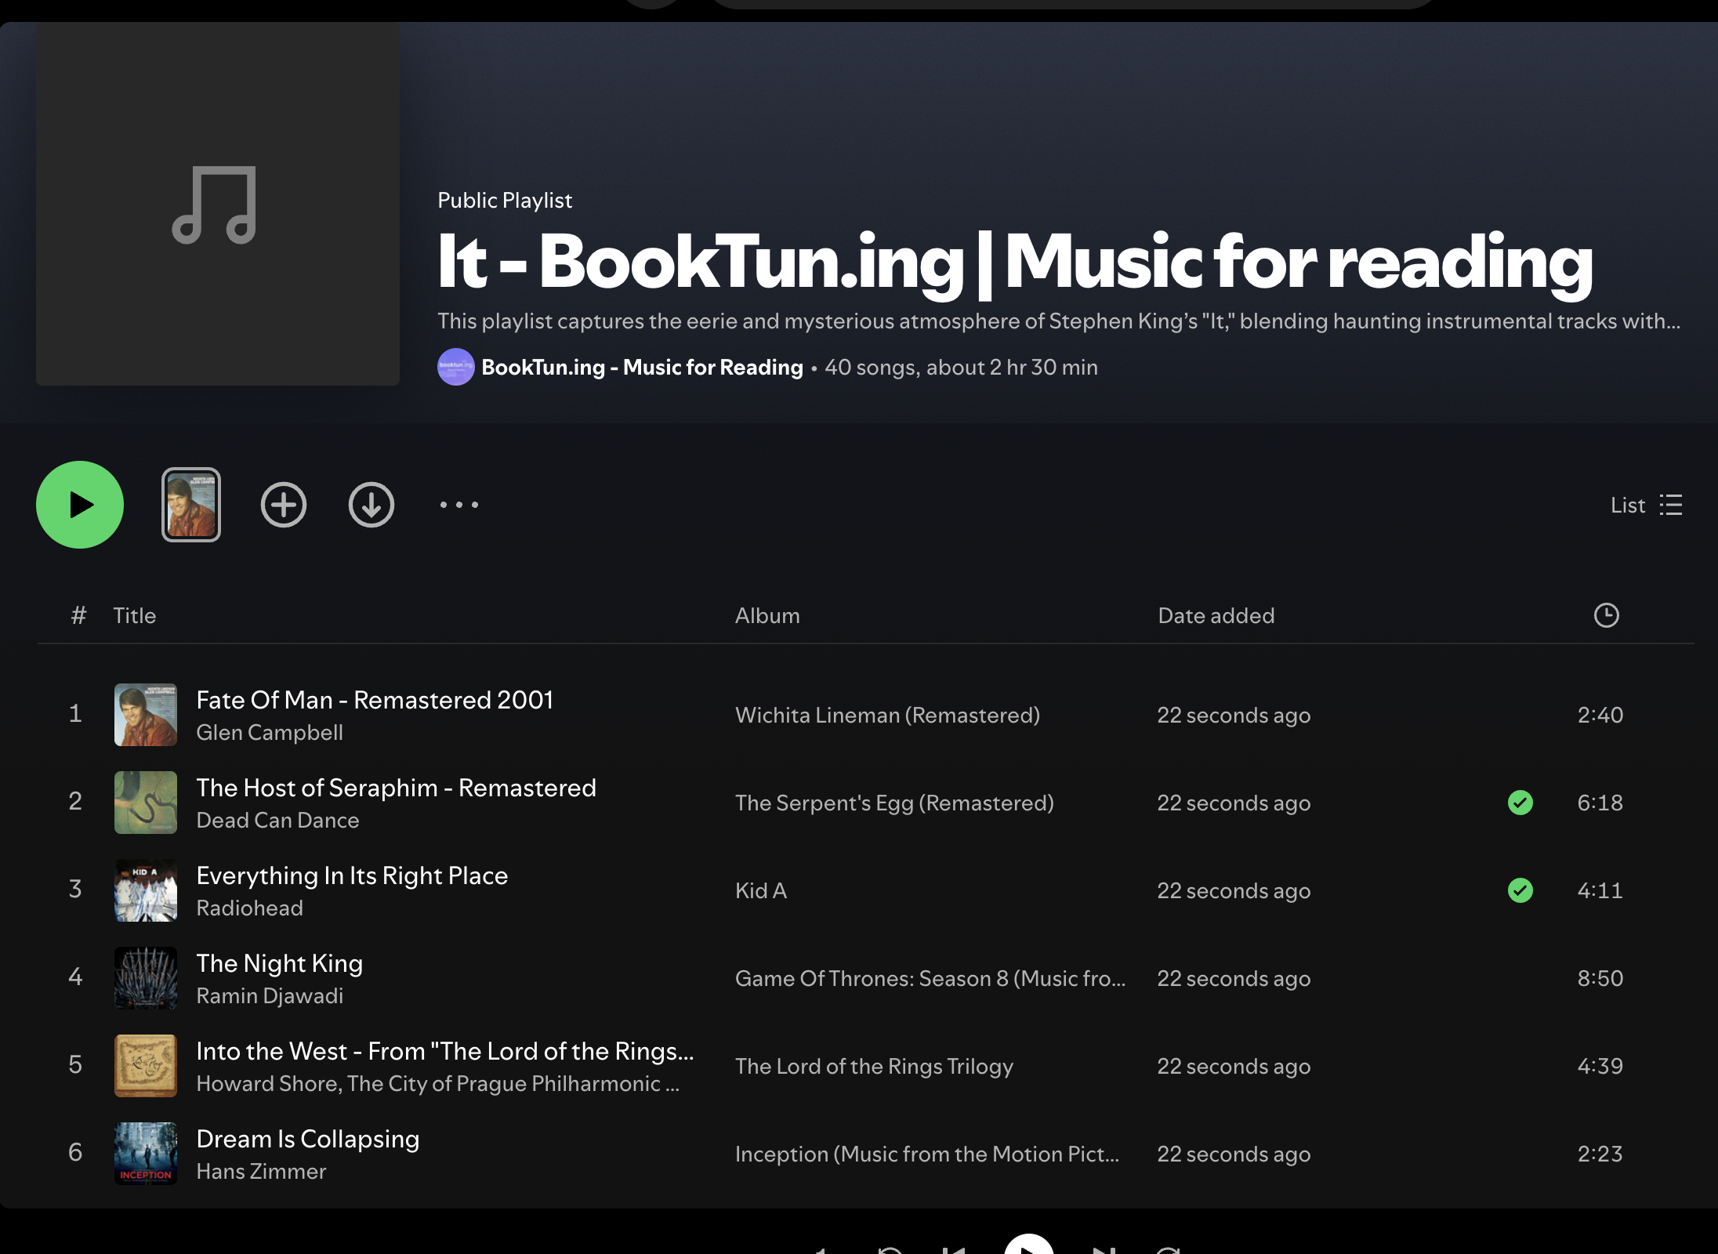Select Everything In Its Right Place track title
The height and width of the screenshot is (1254, 1718).
[352, 875]
